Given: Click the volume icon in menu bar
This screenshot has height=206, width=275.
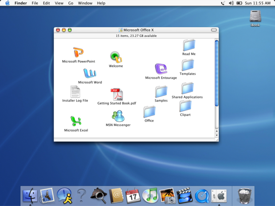Looking at the screenshot, I should (x=231, y=3).
